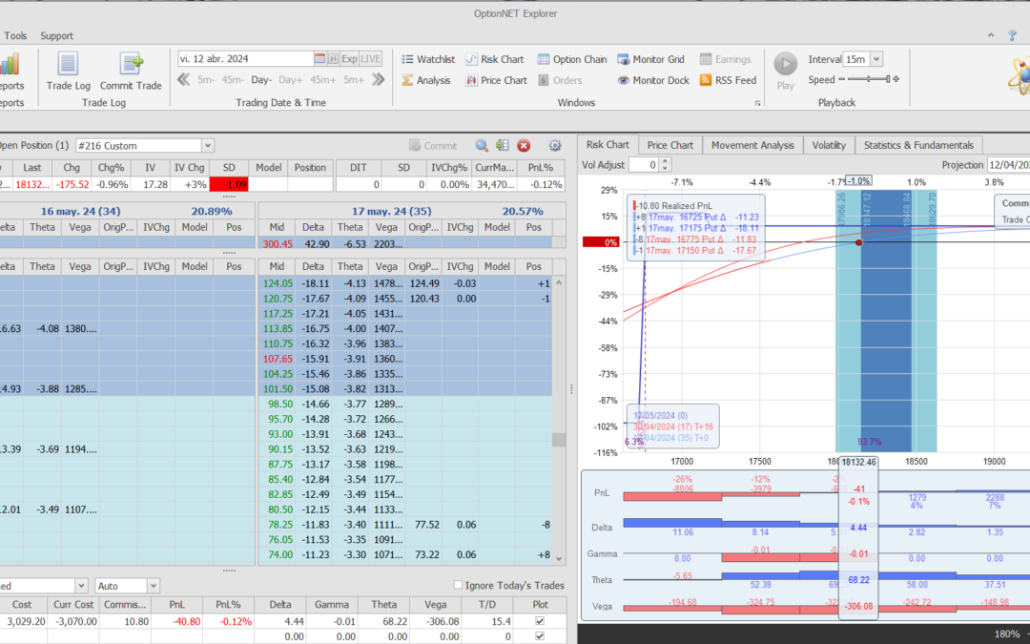
Task: Uncheck the Plot checkbox in first row
Action: [541, 621]
